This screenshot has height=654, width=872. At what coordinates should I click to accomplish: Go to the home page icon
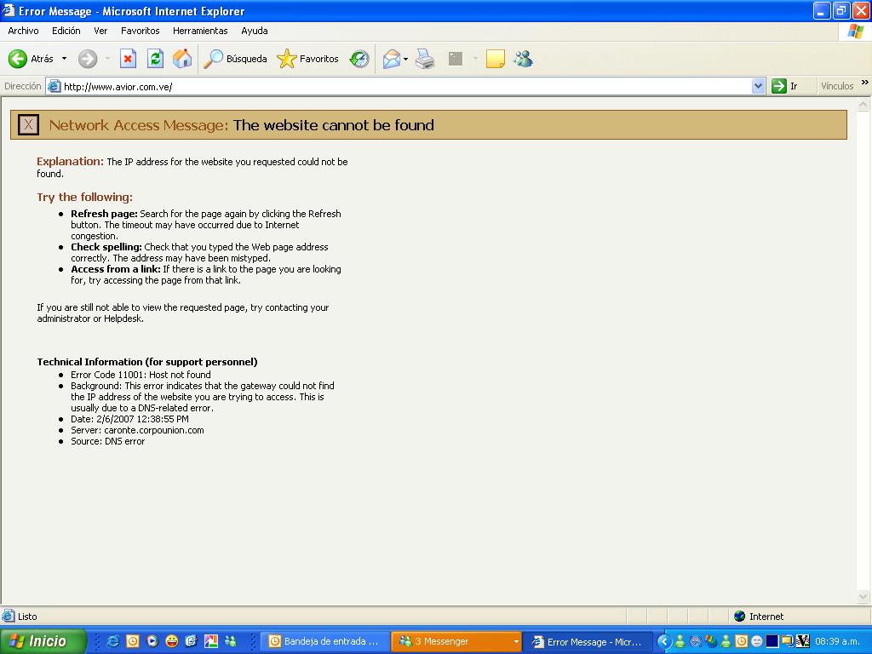pos(182,59)
